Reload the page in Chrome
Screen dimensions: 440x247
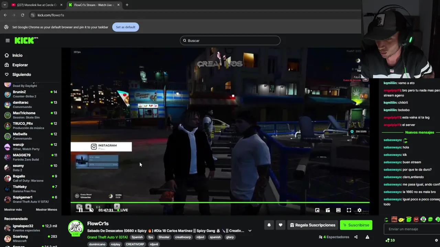click(22, 15)
